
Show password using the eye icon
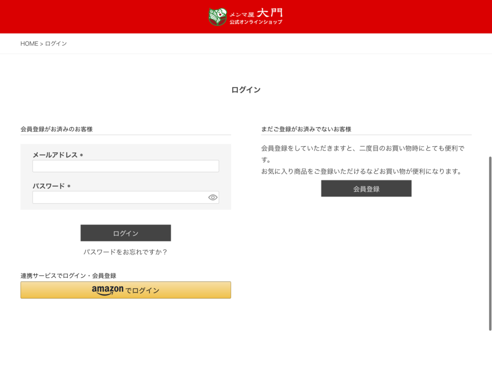pyautogui.click(x=213, y=197)
